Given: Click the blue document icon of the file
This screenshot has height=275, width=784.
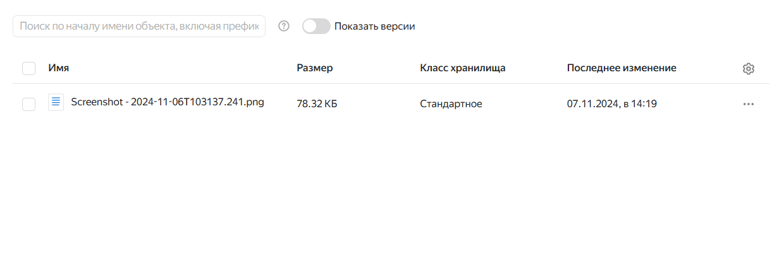Looking at the screenshot, I should pos(56,102).
